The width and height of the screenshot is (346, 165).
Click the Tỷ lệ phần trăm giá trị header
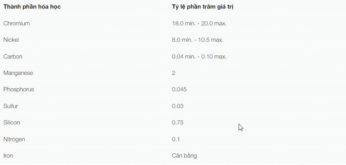point(203,7)
